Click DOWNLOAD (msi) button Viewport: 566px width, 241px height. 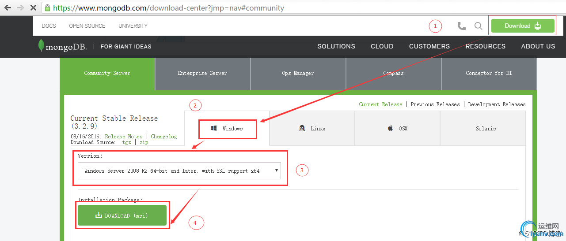pyautogui.click(x=122, y=215)
